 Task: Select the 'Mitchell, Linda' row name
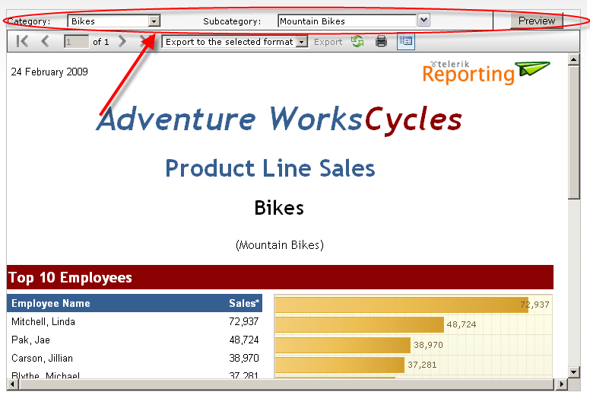click(x=43, y=322)
